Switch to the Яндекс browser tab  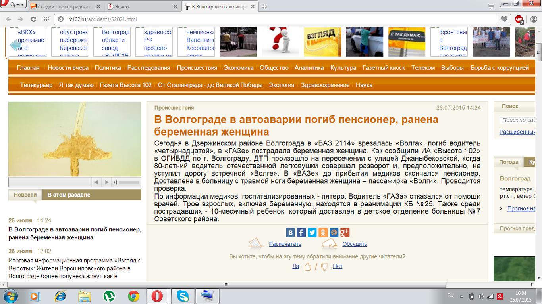122,7
